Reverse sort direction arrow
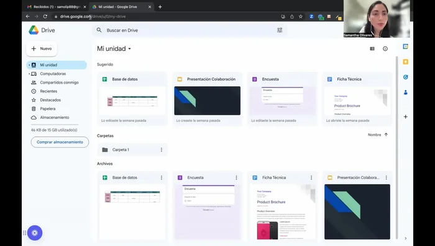 [386, 134]
